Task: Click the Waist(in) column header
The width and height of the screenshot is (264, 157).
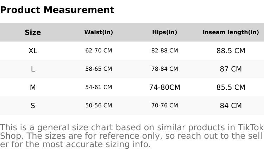Action: pyautogui.click(x=99, y=32)
